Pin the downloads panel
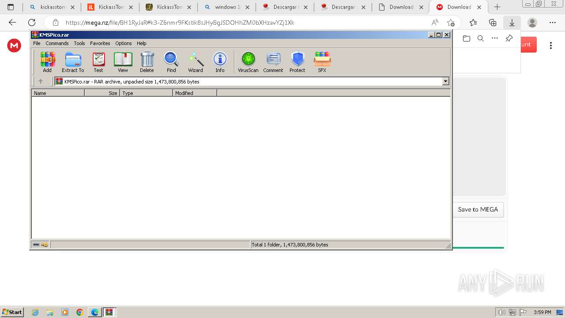 click(x=509, y=38)
